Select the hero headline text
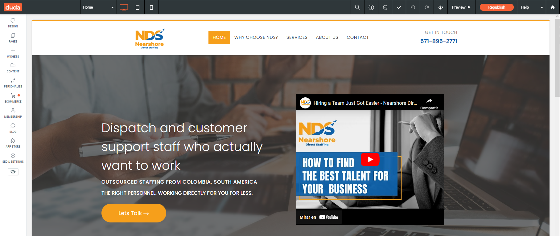The image size is (560, 236). [x=182, y=147]
